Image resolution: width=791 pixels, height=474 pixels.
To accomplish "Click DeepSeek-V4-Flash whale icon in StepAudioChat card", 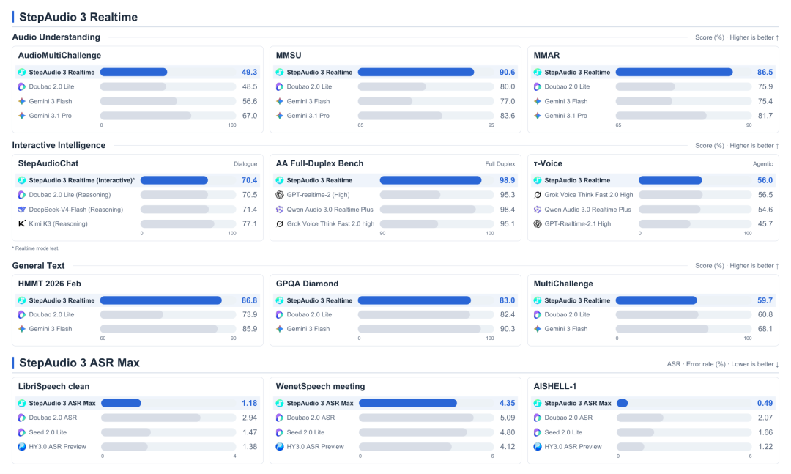I will click(22, 210).
